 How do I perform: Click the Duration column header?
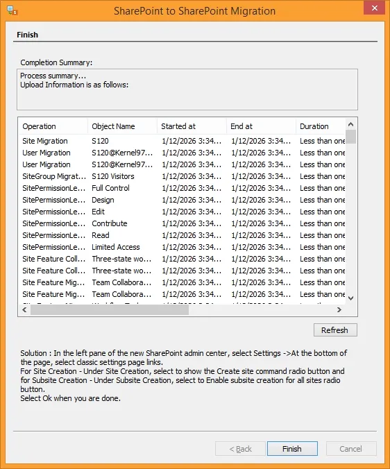tap(321, 126)
